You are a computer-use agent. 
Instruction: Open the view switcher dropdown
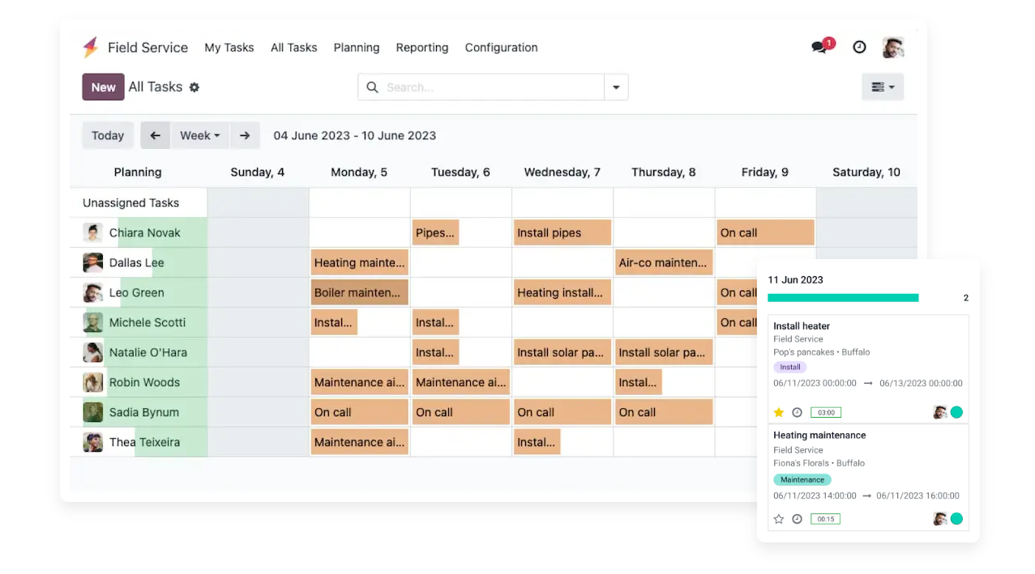[x=883, y=87]
